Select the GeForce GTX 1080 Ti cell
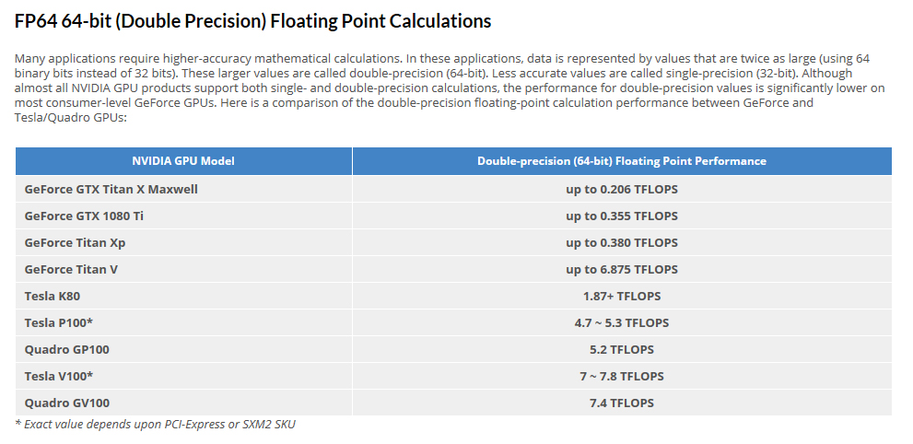913x444 pixels. click(84, 216)
